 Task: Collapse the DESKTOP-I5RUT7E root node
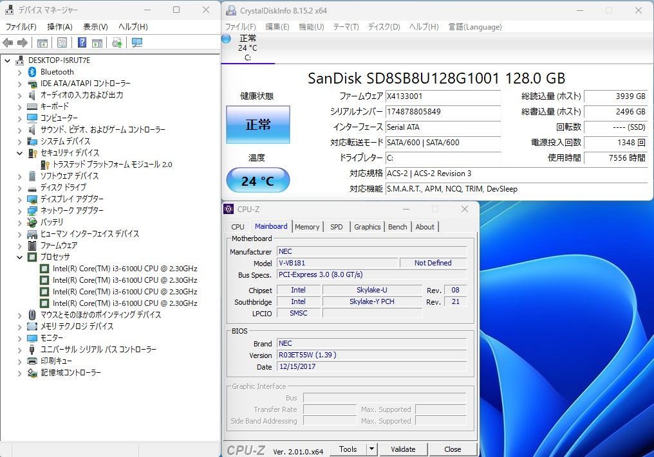click(x=8, y=61)
